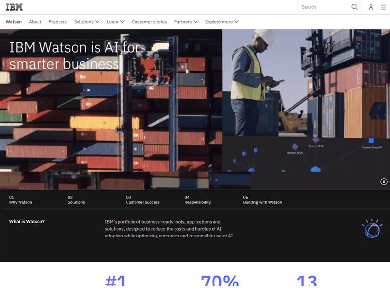This screenshot has width=390, height=292.
Task: Jump to 02 Solutions section
Action: pyautogui.click(x=76, y=200)
